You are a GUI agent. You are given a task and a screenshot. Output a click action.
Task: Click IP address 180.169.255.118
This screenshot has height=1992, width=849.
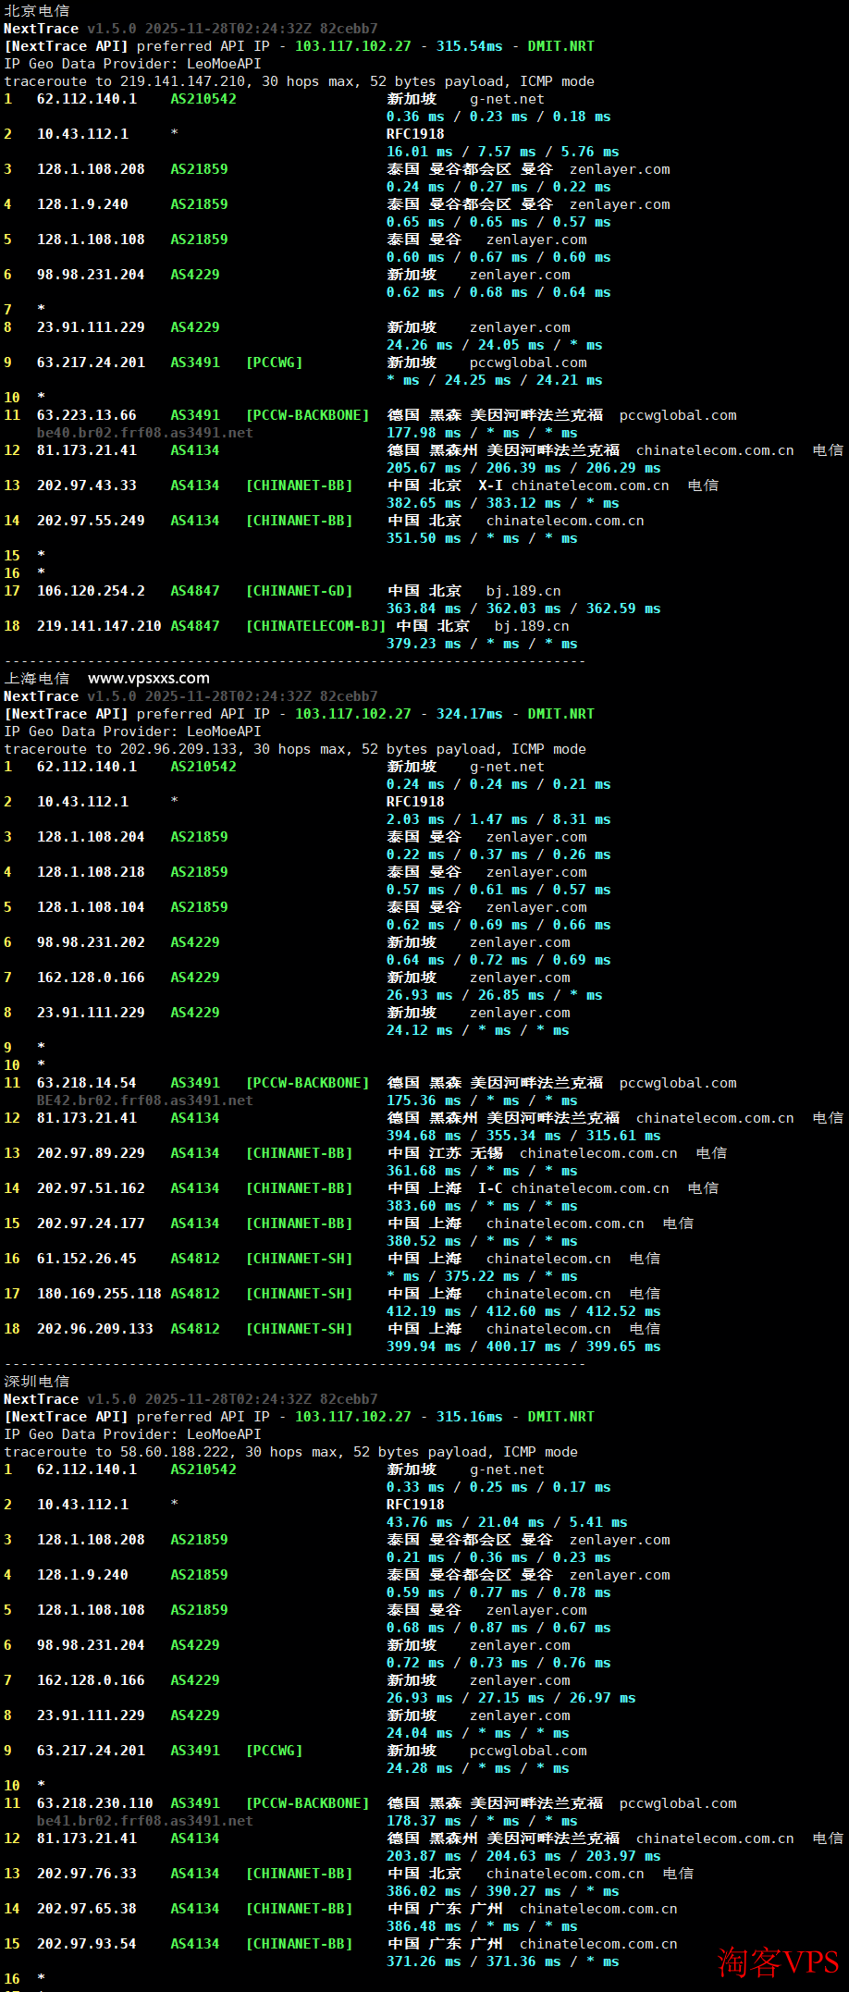99,1294
